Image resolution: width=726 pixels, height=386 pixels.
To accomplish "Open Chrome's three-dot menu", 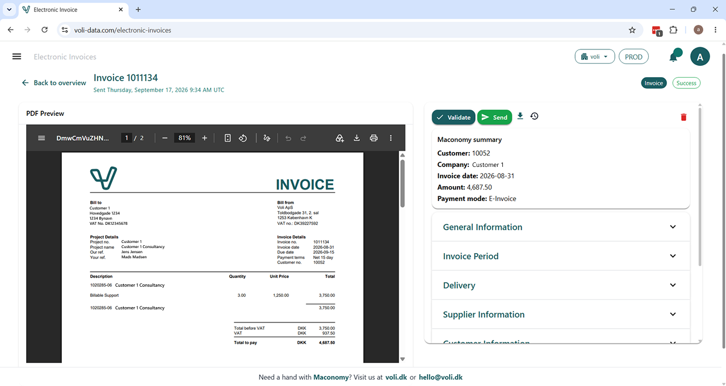I will (x=715, y=30).
